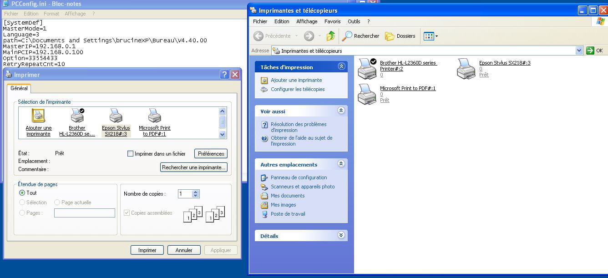Toggle Copies assemblées checkbox
Screen dimensions: 608x278
pos(127,212)
